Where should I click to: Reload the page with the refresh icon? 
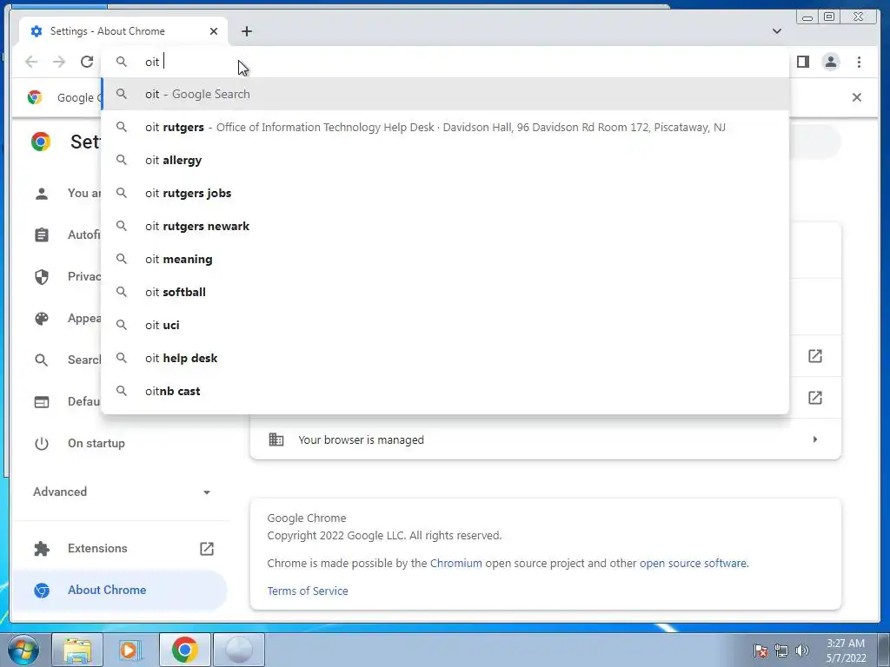tap(87, 62)
